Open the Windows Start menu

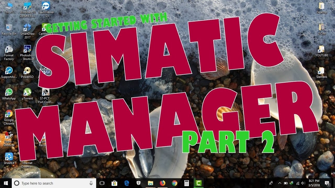(x=6, y=183)
